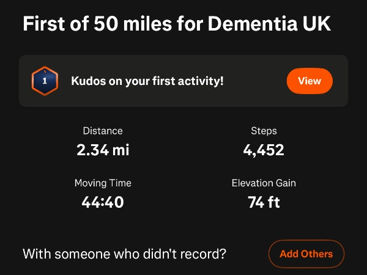The height and width of the screenshot is (275, 367).
Task: Click the ft unit beside the elevation
Action: [x=273, y=202]
